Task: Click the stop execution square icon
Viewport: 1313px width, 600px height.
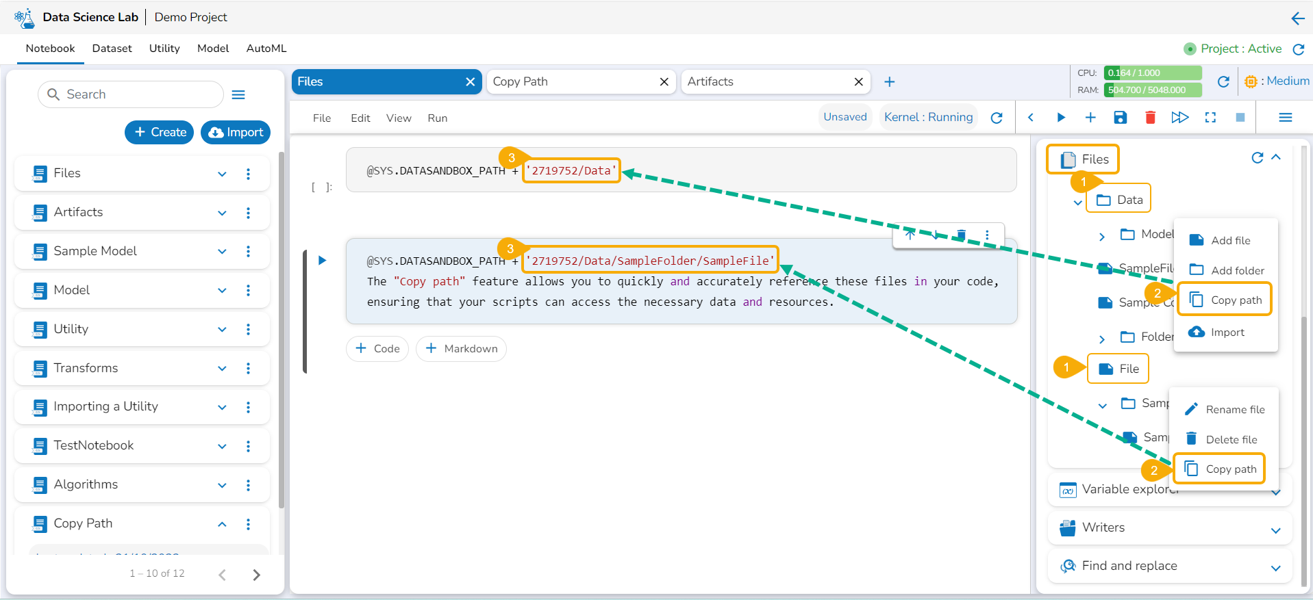Action: tap(1240, 118)
